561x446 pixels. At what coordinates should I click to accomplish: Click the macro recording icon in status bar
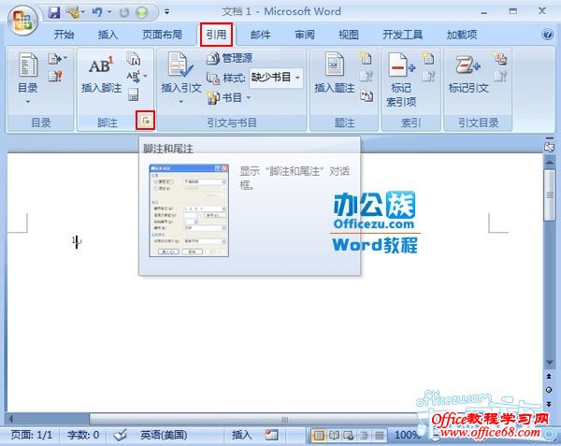tap(271, 435)
